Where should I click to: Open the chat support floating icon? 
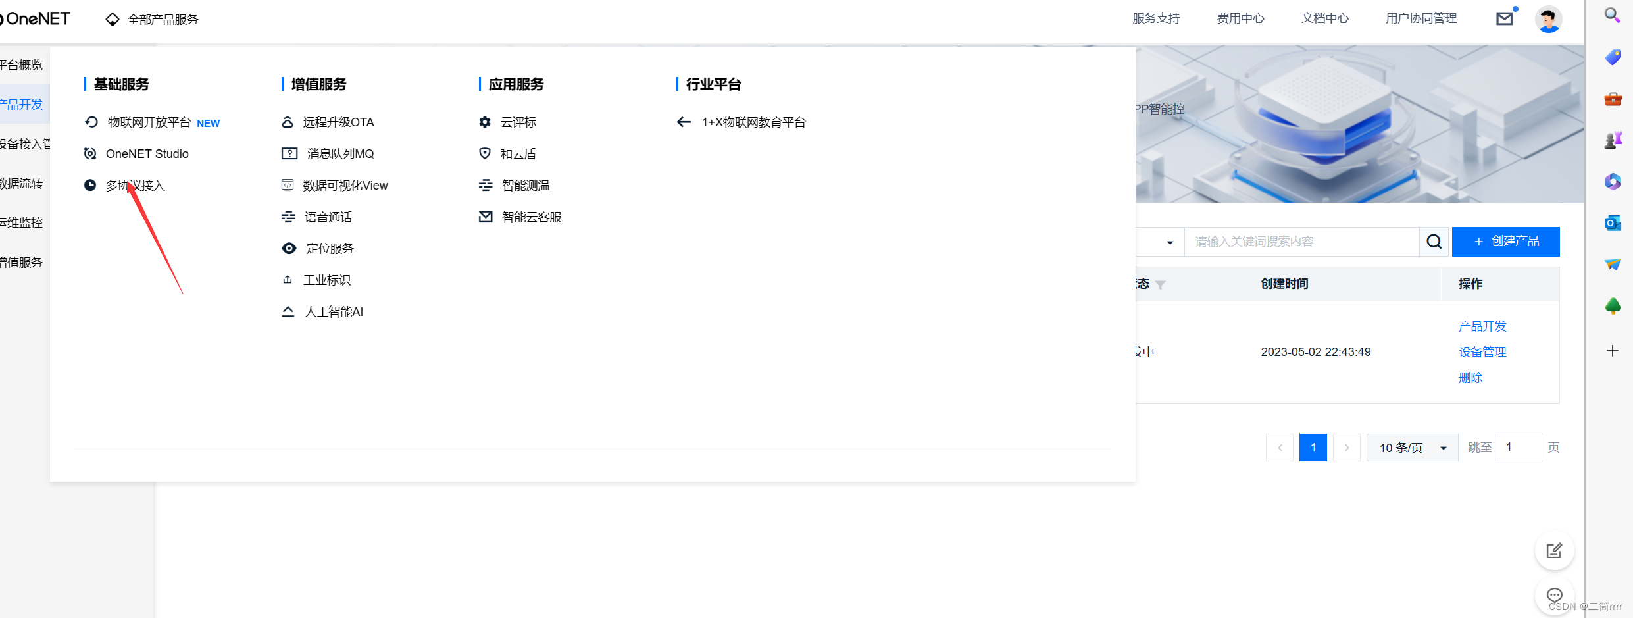pos(1554,595)
